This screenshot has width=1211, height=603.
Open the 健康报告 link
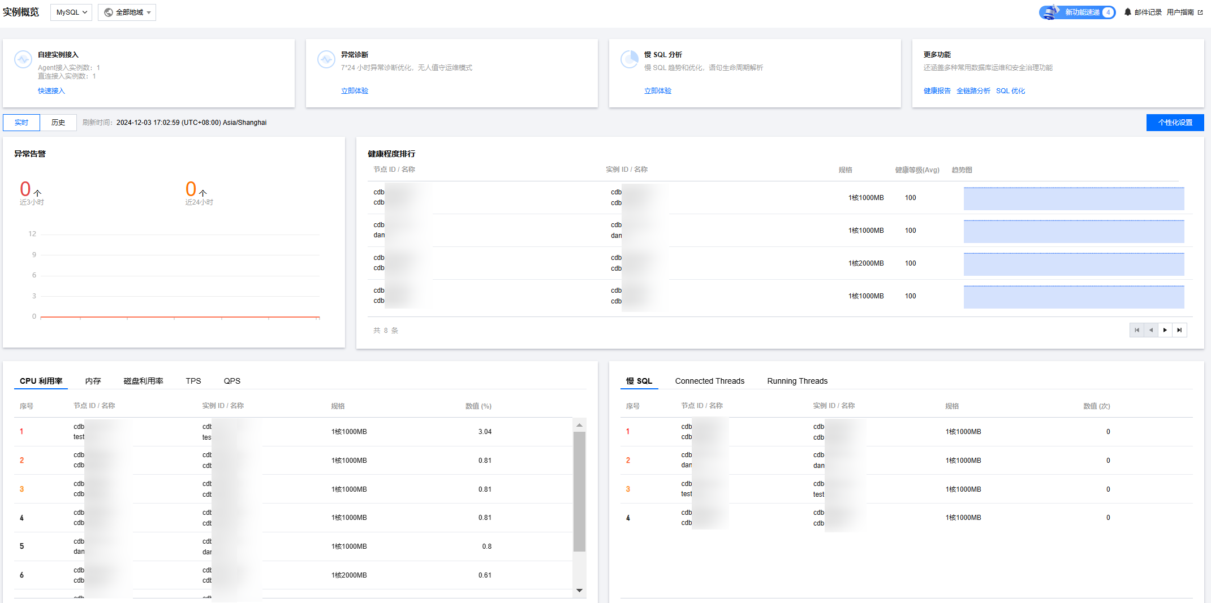pos(937,91)
